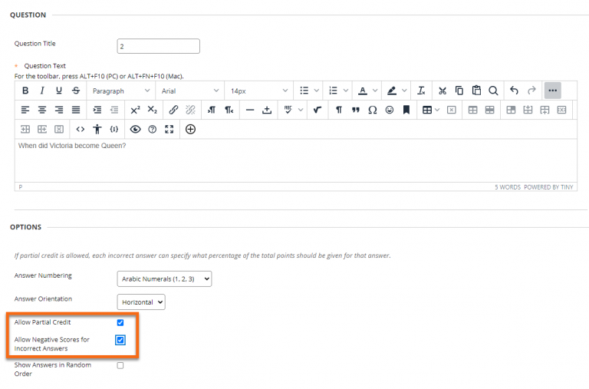Insert numbered list
The image size is (589, 389).
[x=333, y=91]
